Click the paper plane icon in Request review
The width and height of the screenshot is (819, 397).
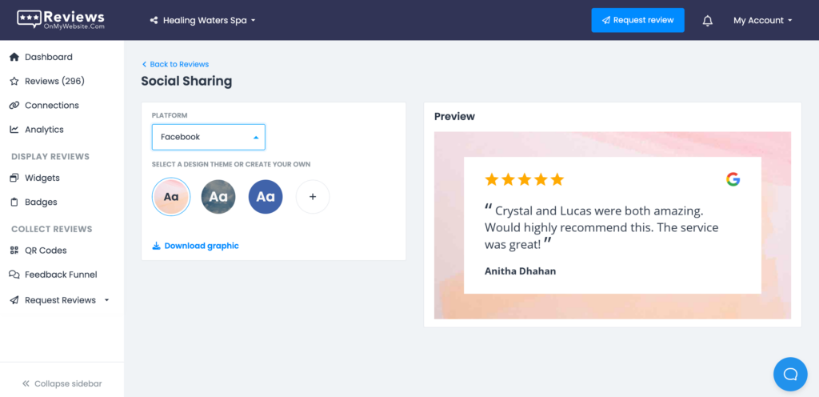pos(606,20)
